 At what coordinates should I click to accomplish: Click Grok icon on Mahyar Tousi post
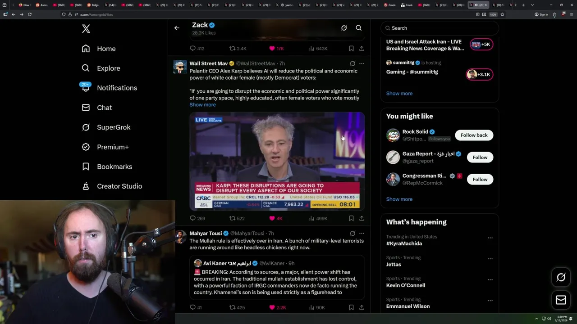pos(353,233)
